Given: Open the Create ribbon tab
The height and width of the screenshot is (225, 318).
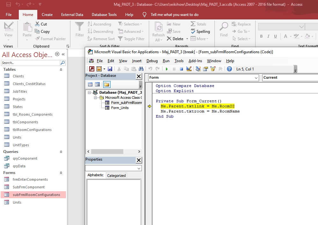Looking at the screenshot, I should pos(47,15).
